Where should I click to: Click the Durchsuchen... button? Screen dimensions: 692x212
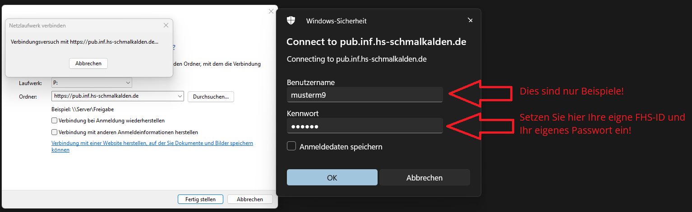tap(211, 96)
